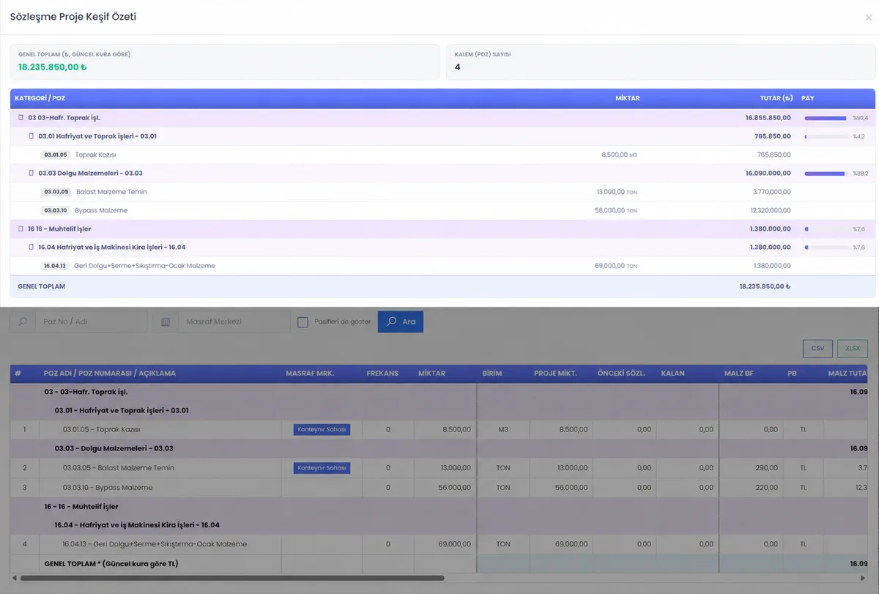Click the %88,2 share bar for Dolgu Malzemeleri
The image size is (879, 594).
(x=826, y=174)
